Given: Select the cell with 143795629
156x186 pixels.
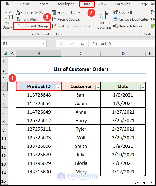Looking at the screenshot, I should (x=39, y=163).
